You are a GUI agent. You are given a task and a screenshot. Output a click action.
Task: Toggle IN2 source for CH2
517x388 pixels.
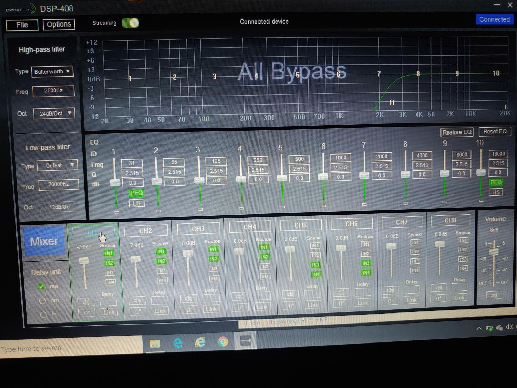[161, 261]
